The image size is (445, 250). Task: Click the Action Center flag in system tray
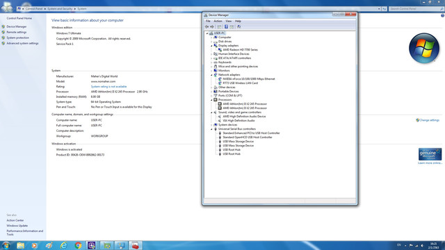coord(411,245)
